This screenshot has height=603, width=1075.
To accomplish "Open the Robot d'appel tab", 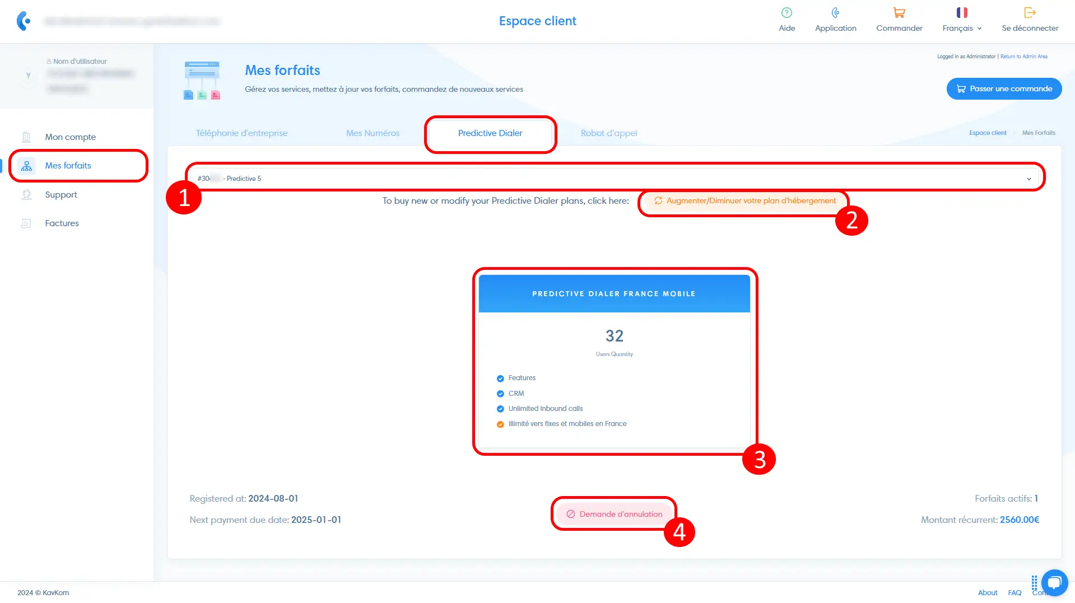I will coord(608,133).
